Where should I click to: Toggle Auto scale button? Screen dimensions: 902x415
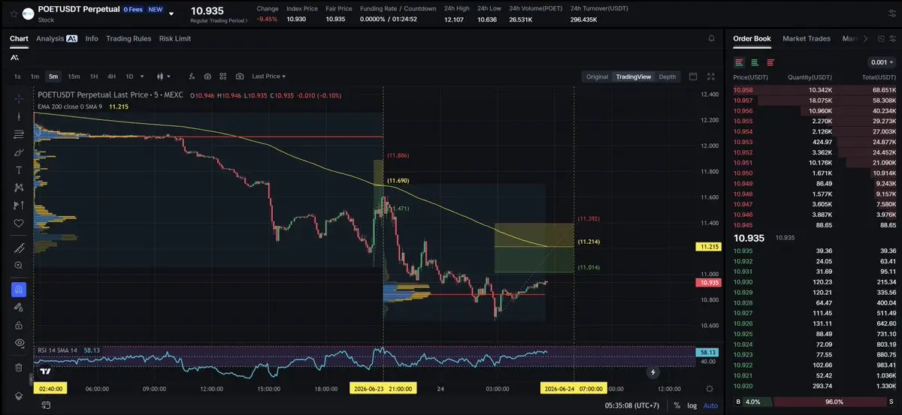point(710,405)
